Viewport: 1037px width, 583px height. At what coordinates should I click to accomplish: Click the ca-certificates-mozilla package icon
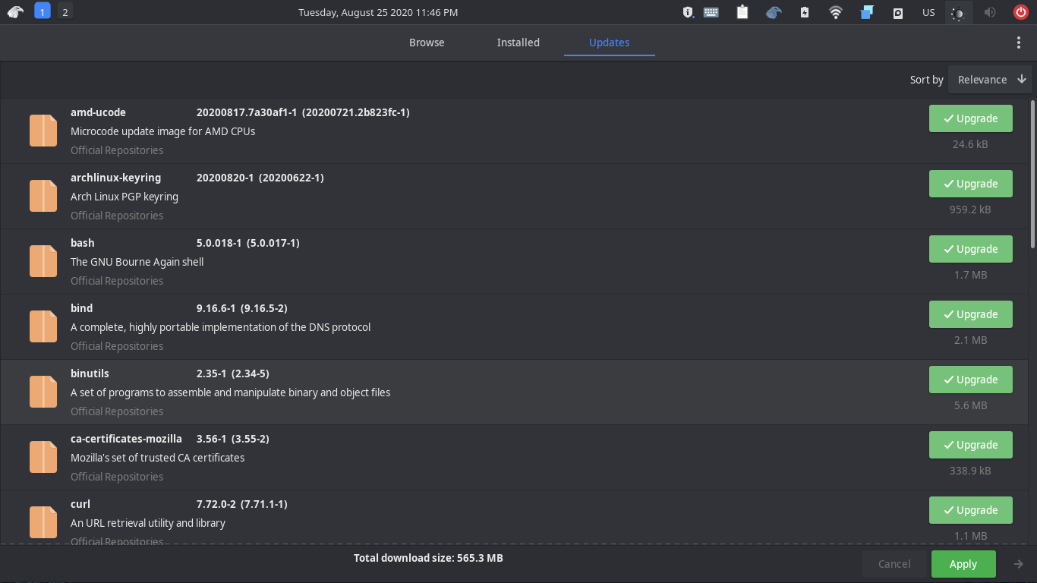pyautogui.click(x=43, y=457)
